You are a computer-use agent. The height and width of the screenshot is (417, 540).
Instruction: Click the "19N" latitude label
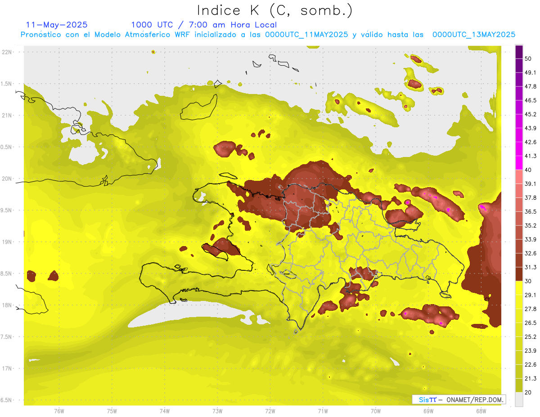tap(7, 242)
